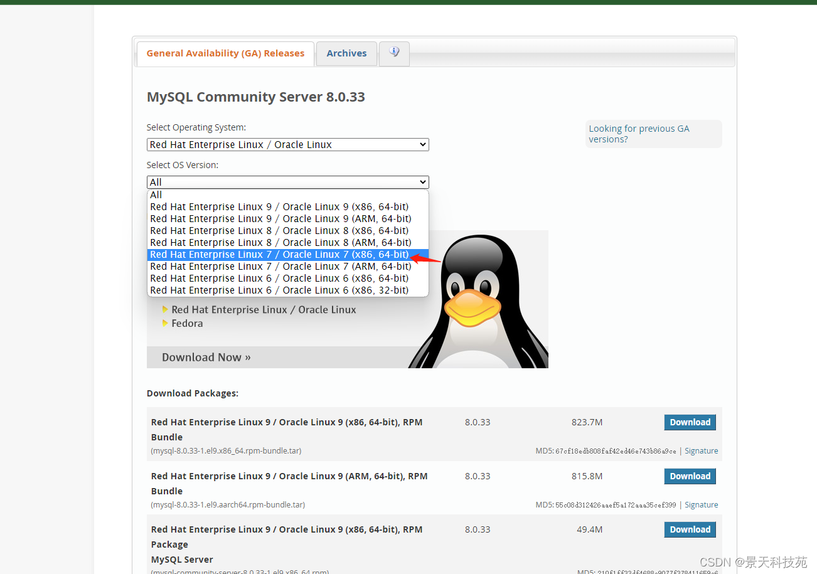Click the Tux penguin banner image
The width and height of the screenshot is (817, 574).
480,301
